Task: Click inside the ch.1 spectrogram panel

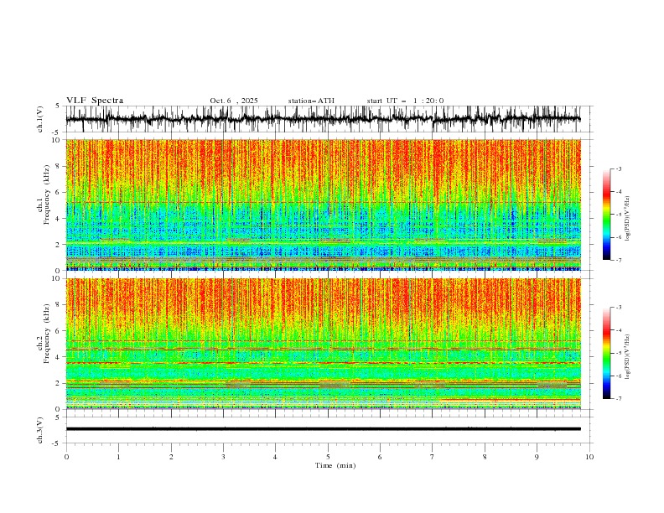Action: click(x=324, y=205)
